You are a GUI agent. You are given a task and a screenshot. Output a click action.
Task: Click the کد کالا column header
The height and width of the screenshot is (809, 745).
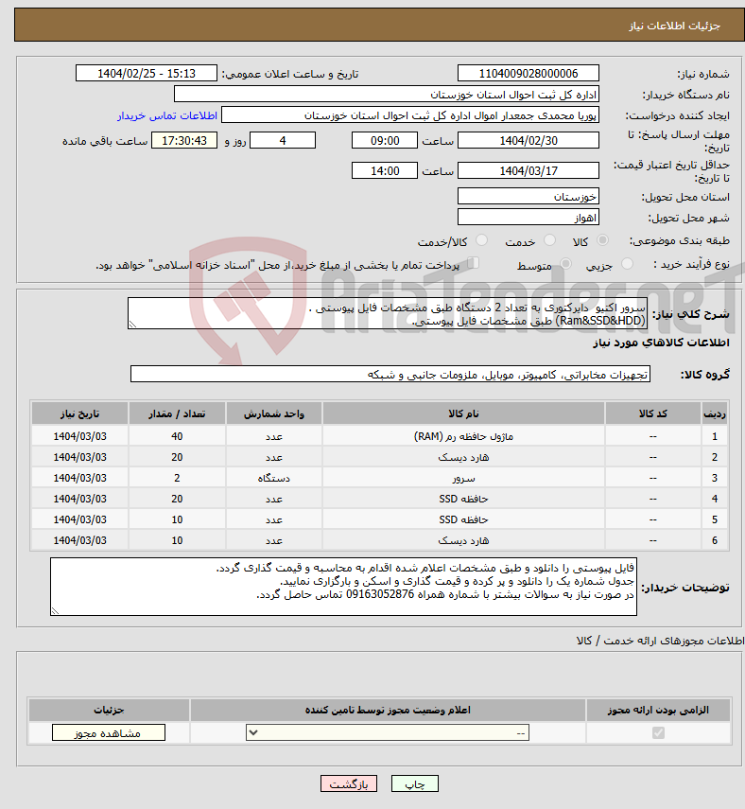point(653,413)
